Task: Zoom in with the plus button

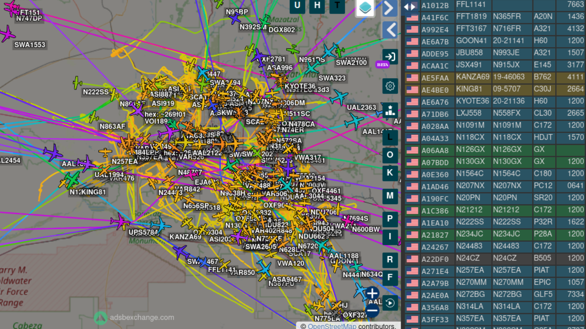Action: [372, 293]
